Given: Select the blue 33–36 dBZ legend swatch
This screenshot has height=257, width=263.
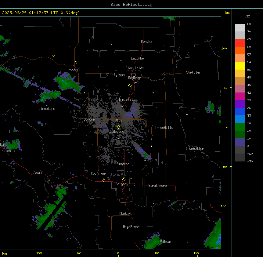Looking at the screenshot, I should (x=240, y=112).
